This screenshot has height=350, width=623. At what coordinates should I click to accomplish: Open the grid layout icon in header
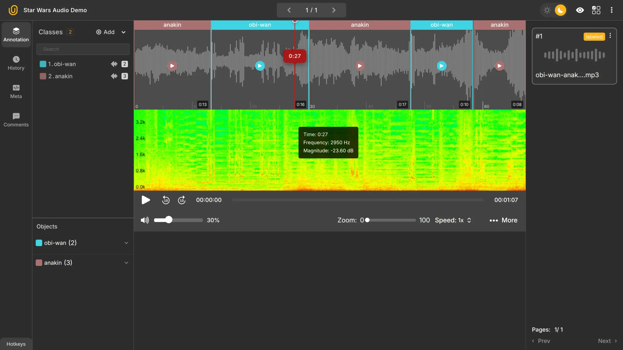[x=596, y=10]
